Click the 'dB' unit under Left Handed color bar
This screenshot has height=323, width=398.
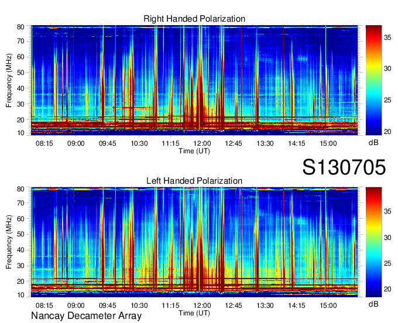pyautogui.click(x=373, y=304)
